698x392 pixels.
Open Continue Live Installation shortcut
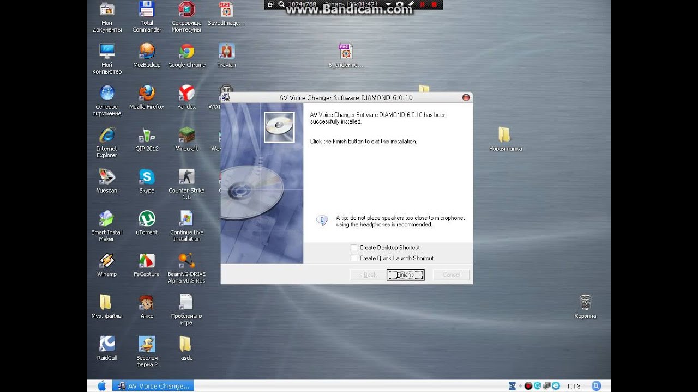186,226
